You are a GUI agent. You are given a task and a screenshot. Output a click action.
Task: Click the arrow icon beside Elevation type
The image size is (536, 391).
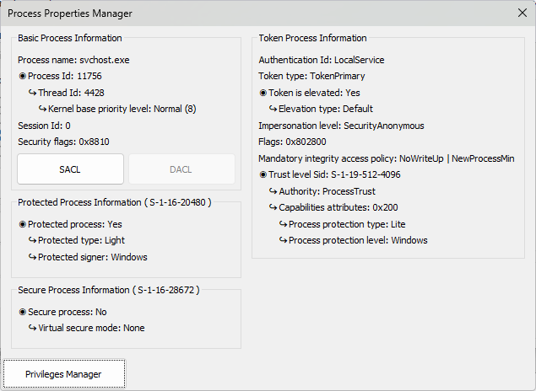click(x=273, y=109)
